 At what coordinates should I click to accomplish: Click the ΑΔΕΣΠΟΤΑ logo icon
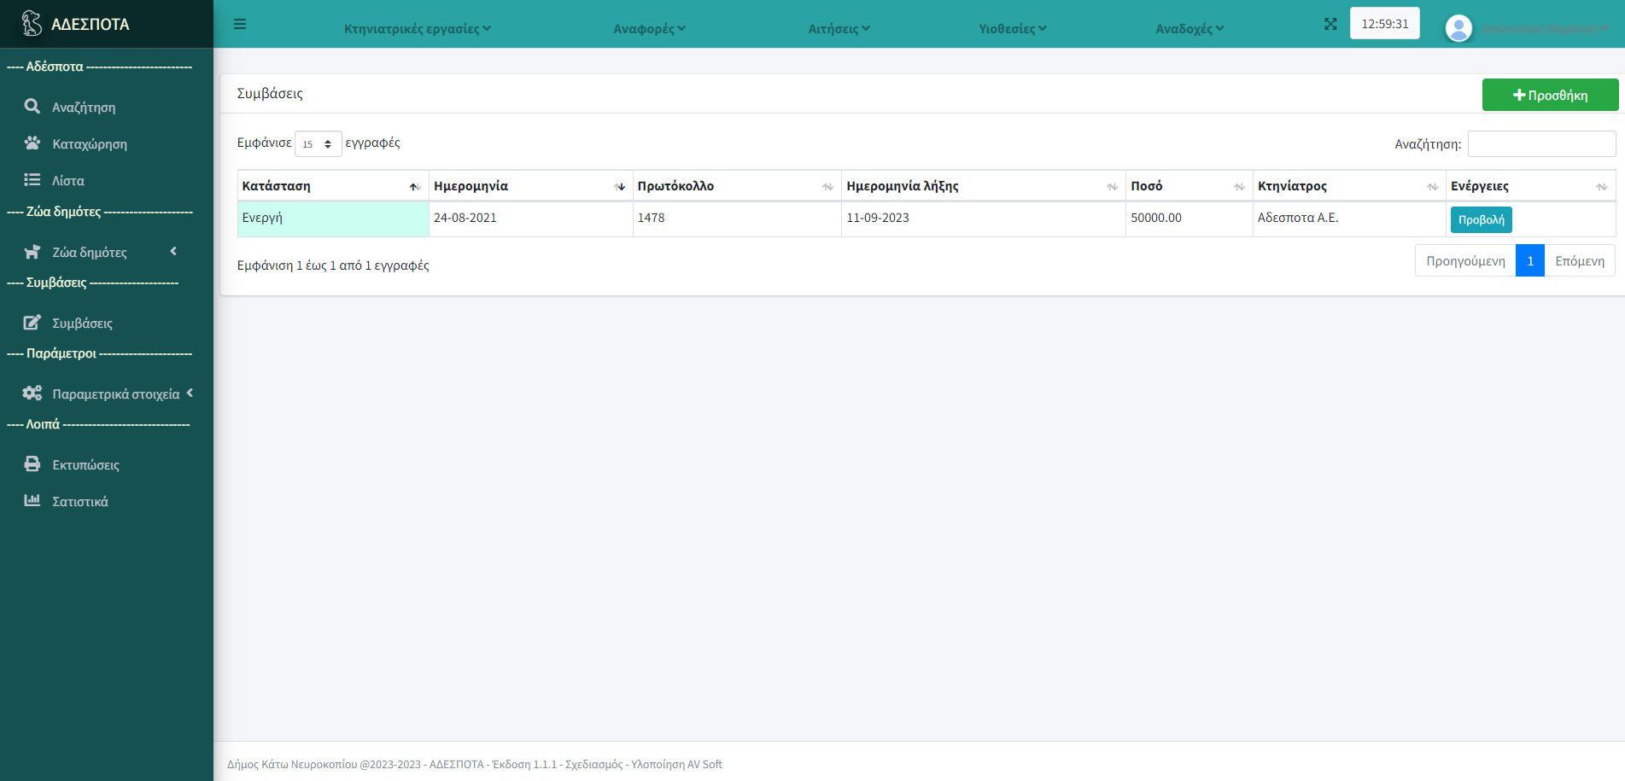point(32,23)
